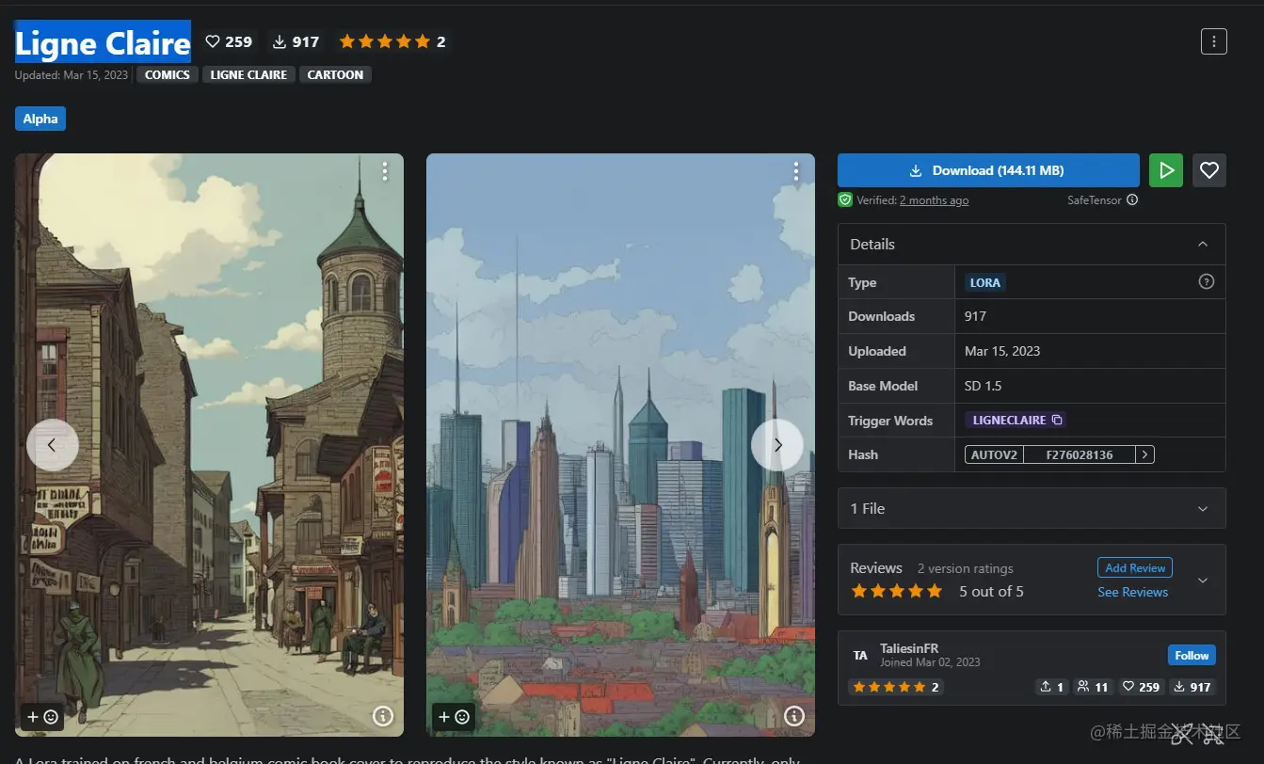The height and width of the screenshot is (764, 1264).
Task: Expand the Reviews section chevron
Action: tap(1203, 580)
